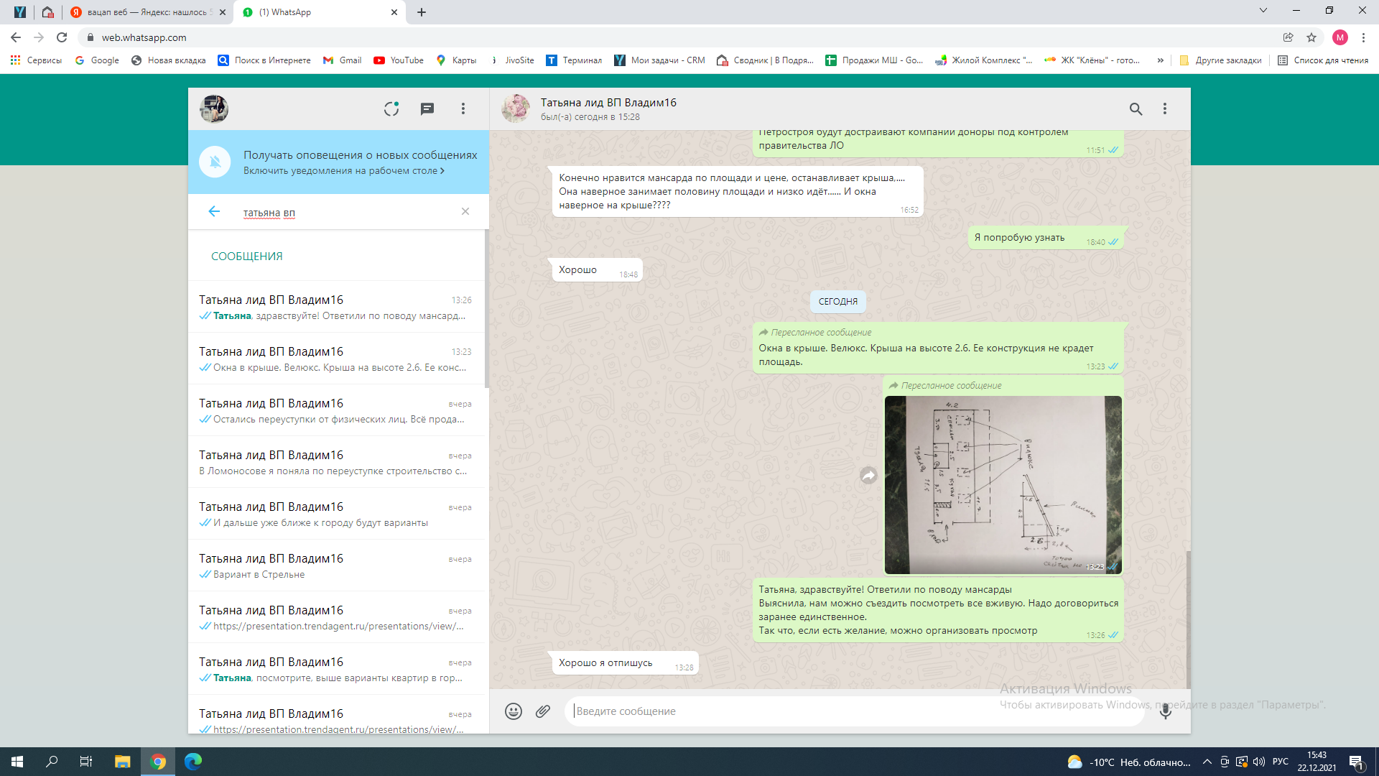Viewport: 1379px width, 776px height.
Task: Open WhatsApp status updates icon
Action: tap(391, 108)
